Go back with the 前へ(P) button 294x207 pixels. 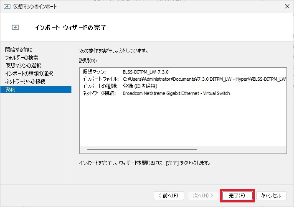[169, 196]
